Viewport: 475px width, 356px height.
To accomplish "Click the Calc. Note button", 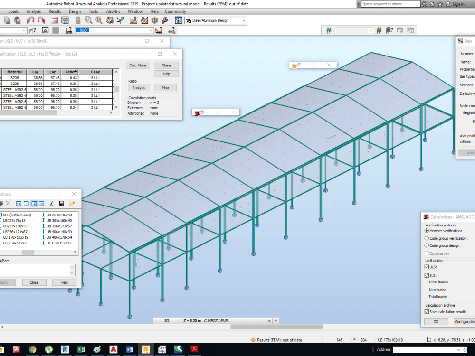I will pyautogui.click(x=138, y=65).
